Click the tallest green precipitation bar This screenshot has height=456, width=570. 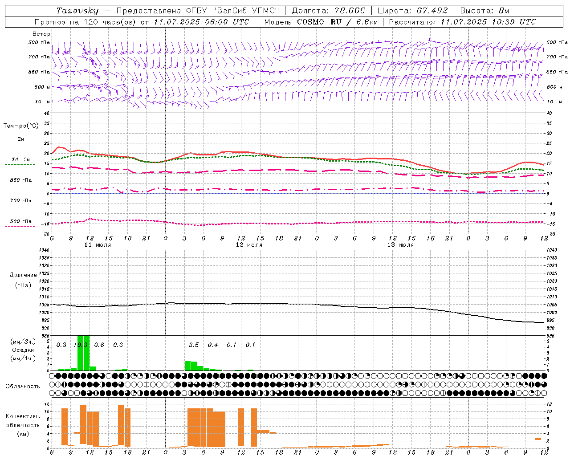[83, 353]
